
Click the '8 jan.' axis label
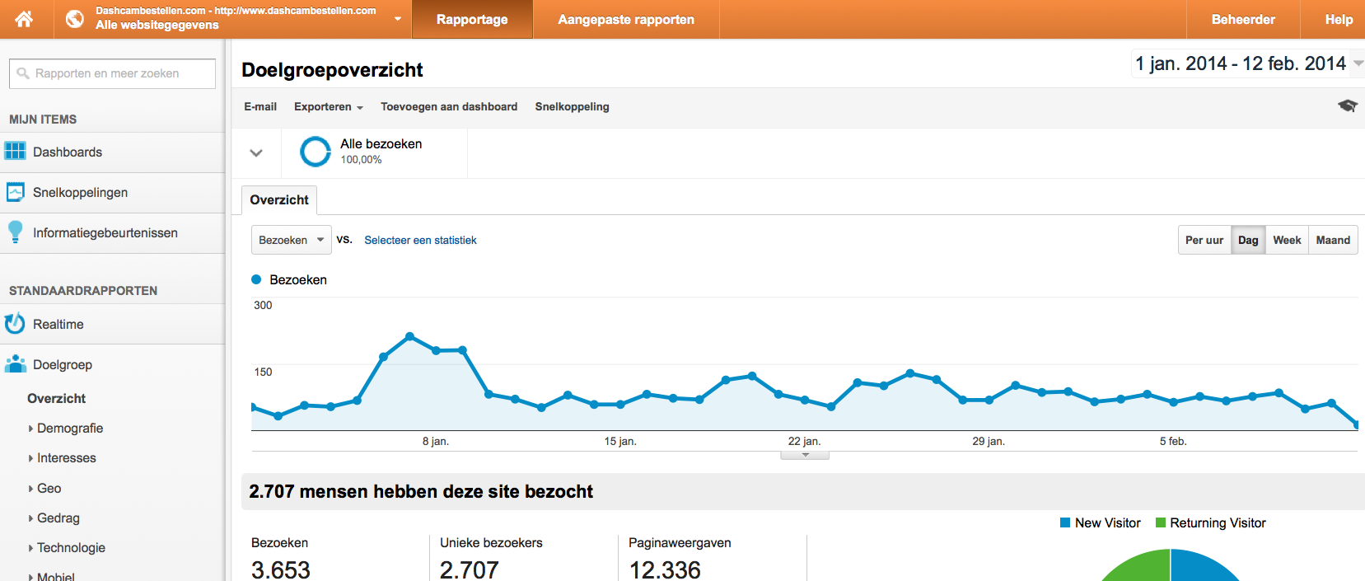click(x=436, y=442)
